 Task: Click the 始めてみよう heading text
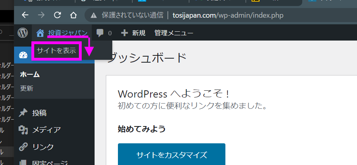142,129
